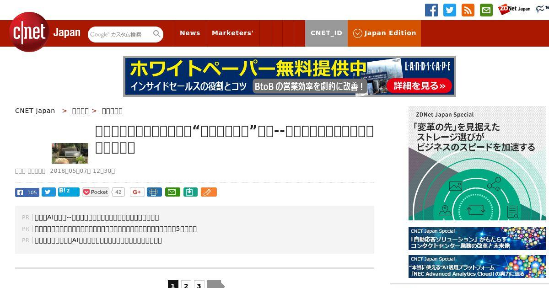Open the second breadcrumb category link
The width and height of the screenshot is (549, 288).
(81, 111)
